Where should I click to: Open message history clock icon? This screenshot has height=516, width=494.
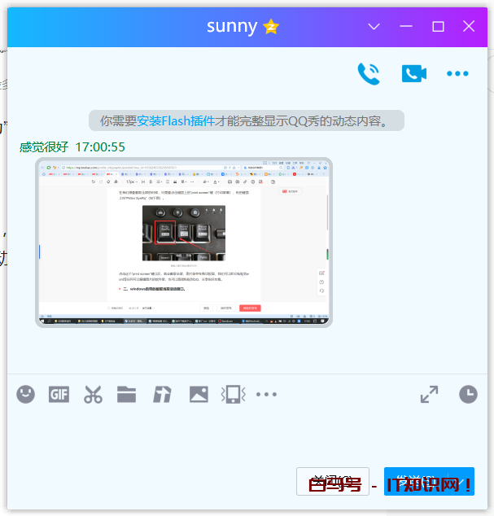point(468,394)
